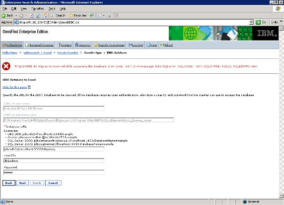
Task: Click the address bar URL field
Action: [x=134, y=22]
